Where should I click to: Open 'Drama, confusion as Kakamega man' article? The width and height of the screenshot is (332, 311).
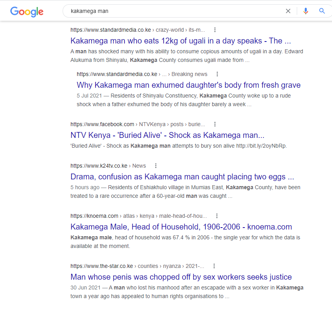pyautogui.click(x=182, y=177)
